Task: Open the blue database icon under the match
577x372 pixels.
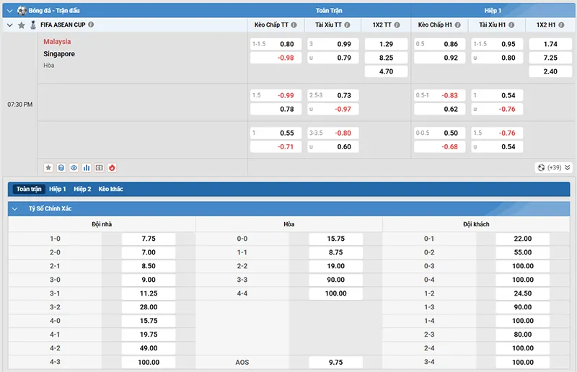Action: click(x=61, y=168)
